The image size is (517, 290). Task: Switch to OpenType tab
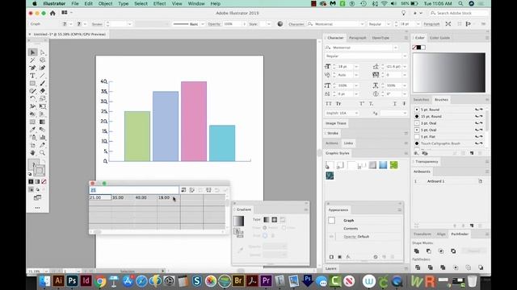tap(380, 38)
